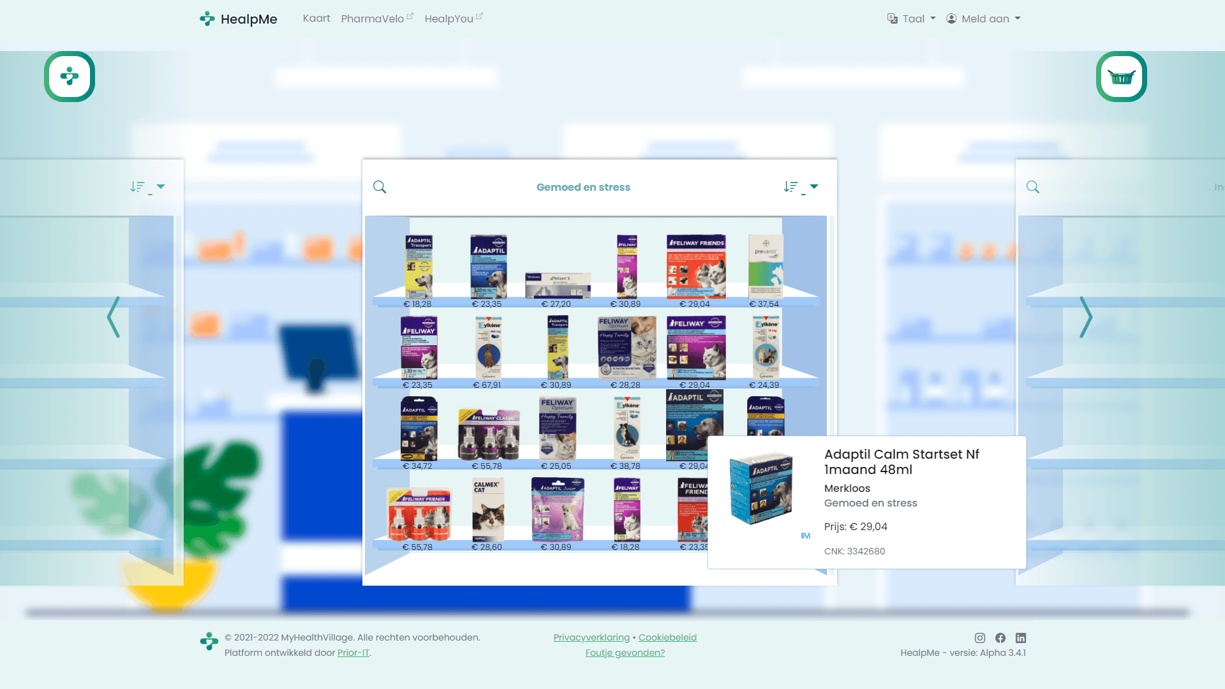1225x689 pixels.
Task: Open the Cookiebeleid link
Action: tap(667, 637)
